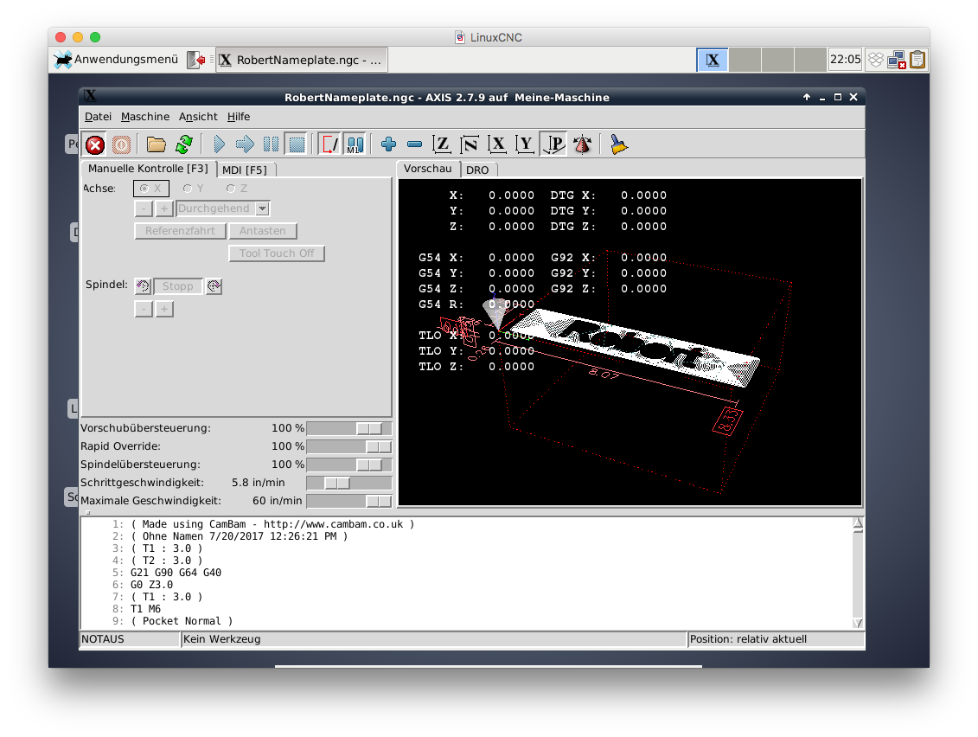Click the open G-code file folder icon
The height and width of the screenshot is (737, 978).
point(156,144)
